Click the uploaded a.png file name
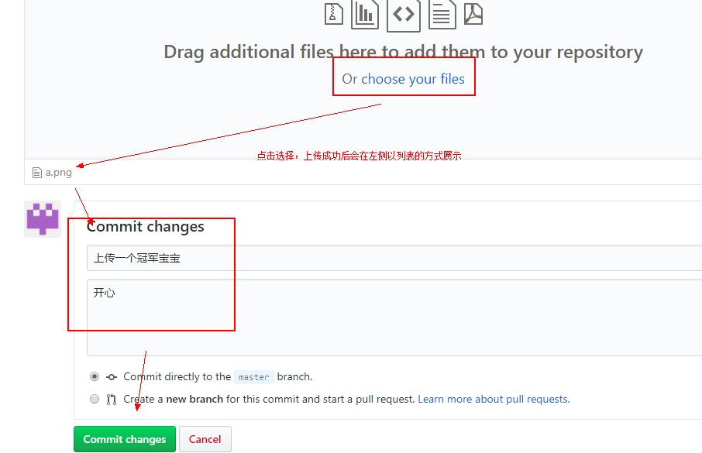The width and height of the screenshot is (702, 453). 58,173
